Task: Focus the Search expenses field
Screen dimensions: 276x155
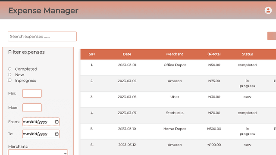Action: click(42, 36)
